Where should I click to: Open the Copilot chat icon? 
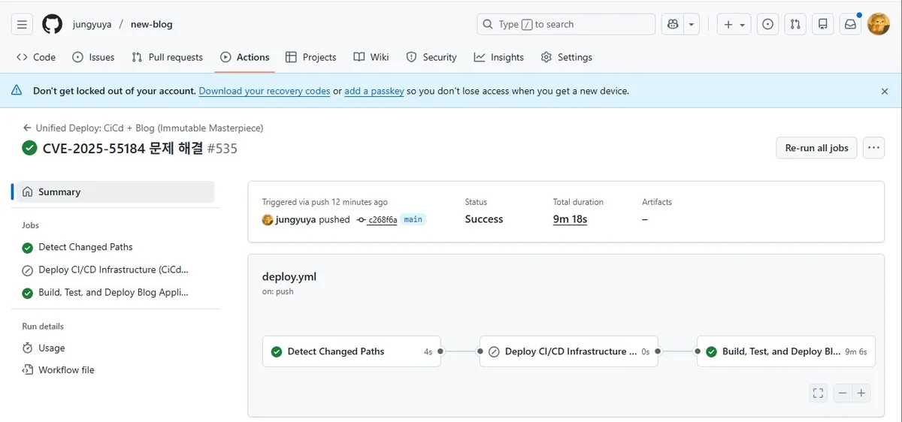tap(672, 24)
